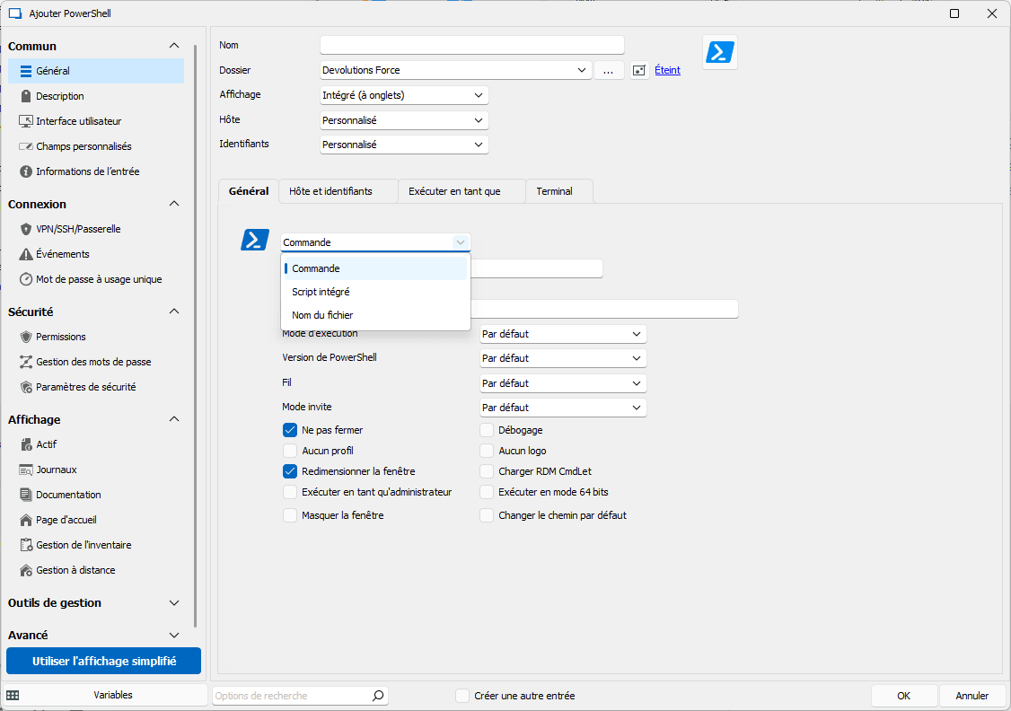Click into the Nom text field

click(471, 45)
